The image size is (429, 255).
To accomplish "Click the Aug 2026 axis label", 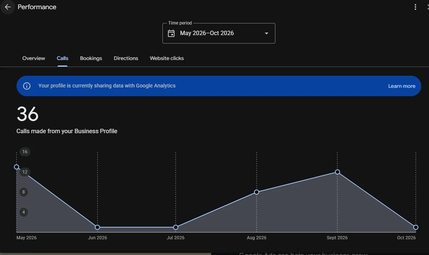I will point(257,238).
